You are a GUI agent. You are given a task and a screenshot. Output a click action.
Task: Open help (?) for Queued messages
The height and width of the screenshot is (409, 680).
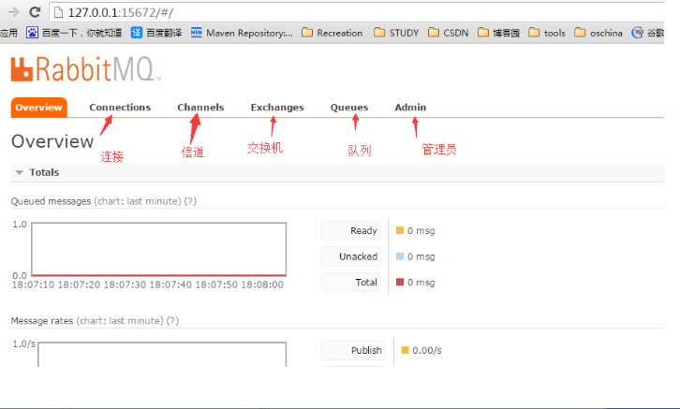coord(190,201)
